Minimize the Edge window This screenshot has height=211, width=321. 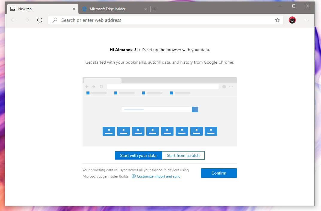[280, 6]
